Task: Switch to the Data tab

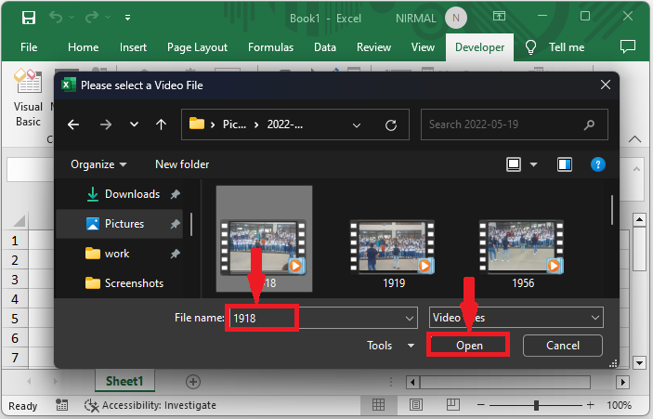Action: click(x=325, y=47)
